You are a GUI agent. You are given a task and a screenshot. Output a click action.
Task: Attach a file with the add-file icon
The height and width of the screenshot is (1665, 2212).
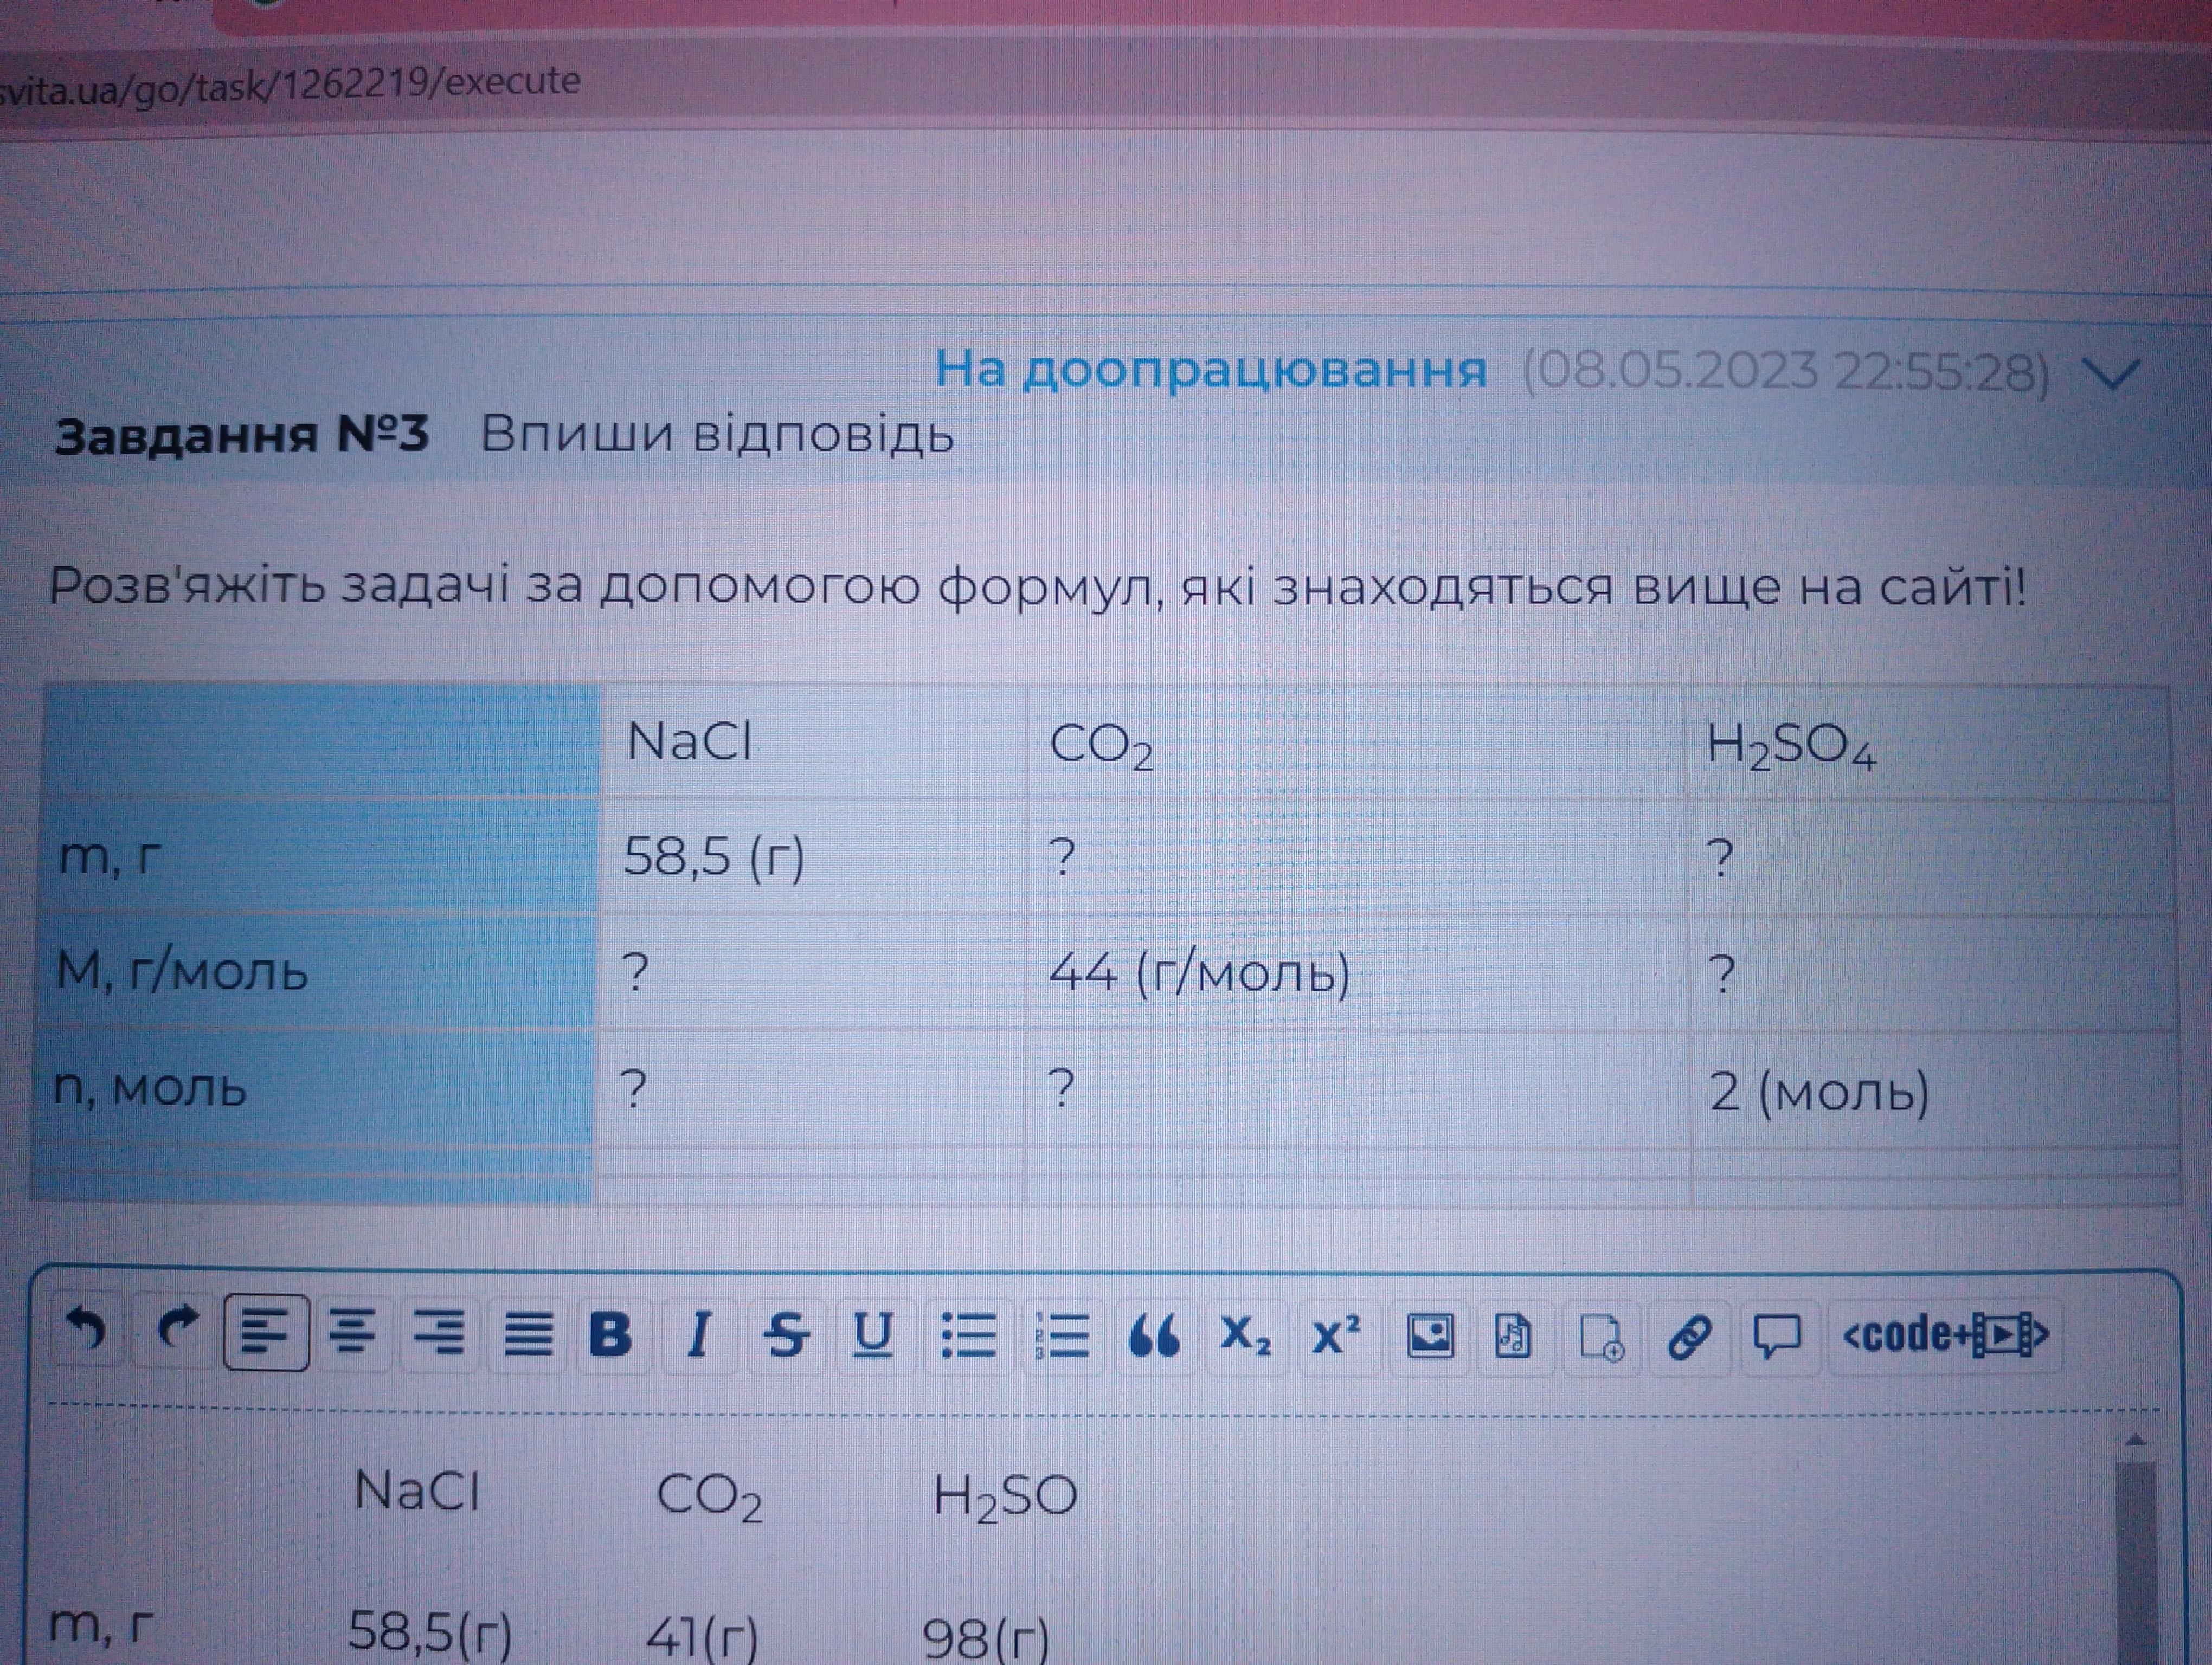[x=1602, y=1336]
